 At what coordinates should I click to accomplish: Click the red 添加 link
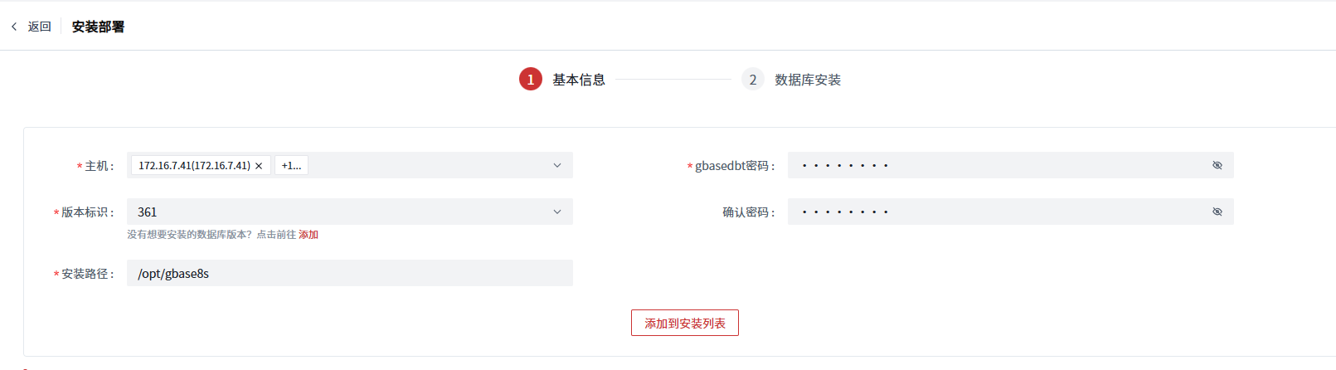pyautogui.click(x=308, y=235)
